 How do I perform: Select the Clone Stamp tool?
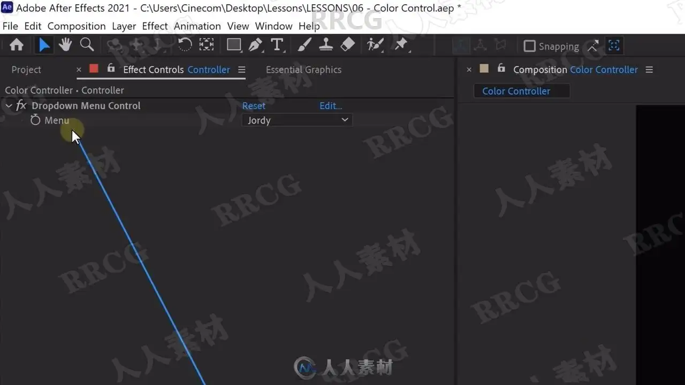pyautogui.click(x=326, y=45)
